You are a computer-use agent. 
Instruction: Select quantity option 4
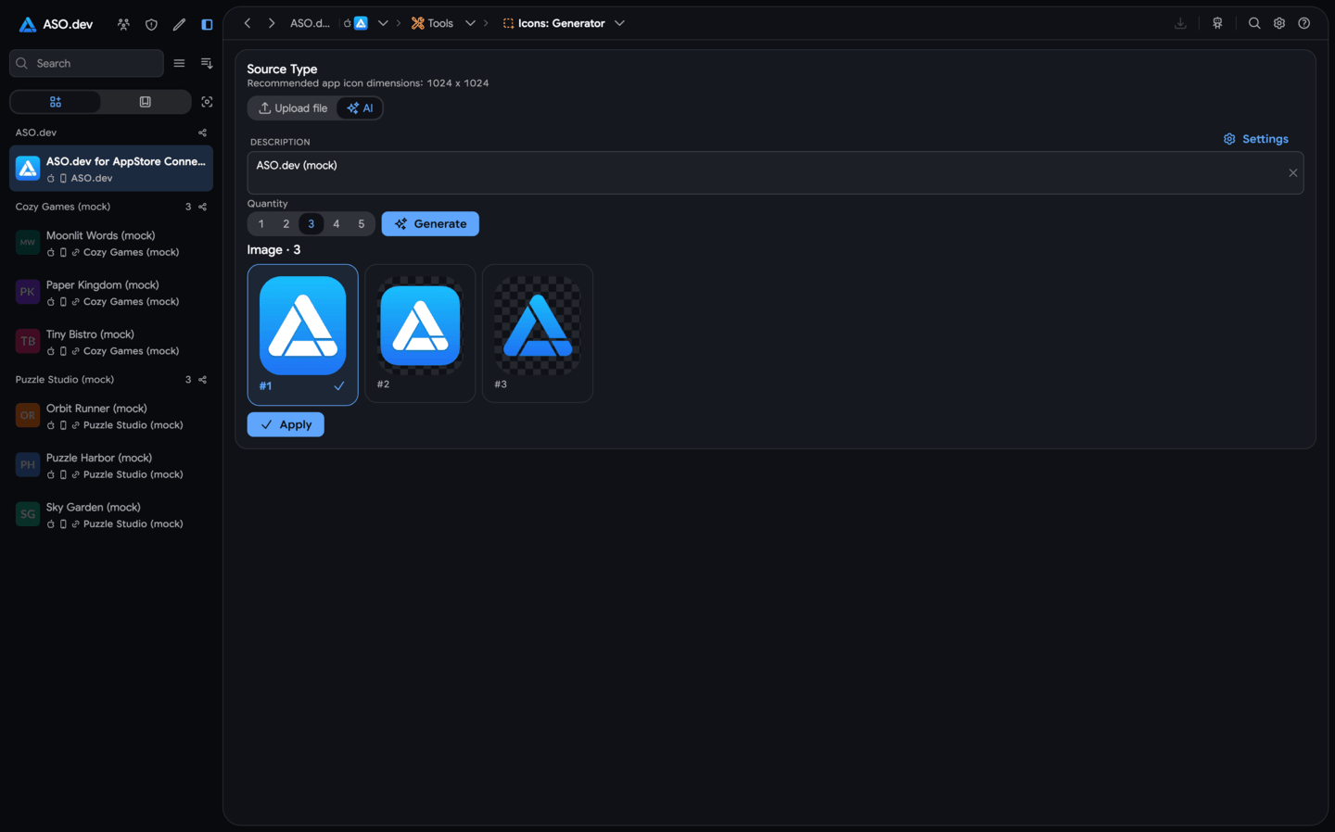[337, 223]
